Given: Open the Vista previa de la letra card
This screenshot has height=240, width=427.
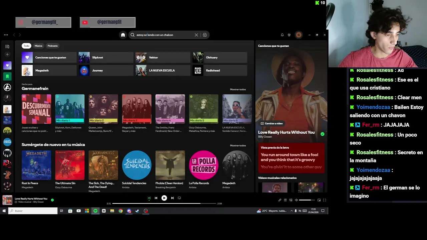Looking at the screenshot, I should coord(291,158).
